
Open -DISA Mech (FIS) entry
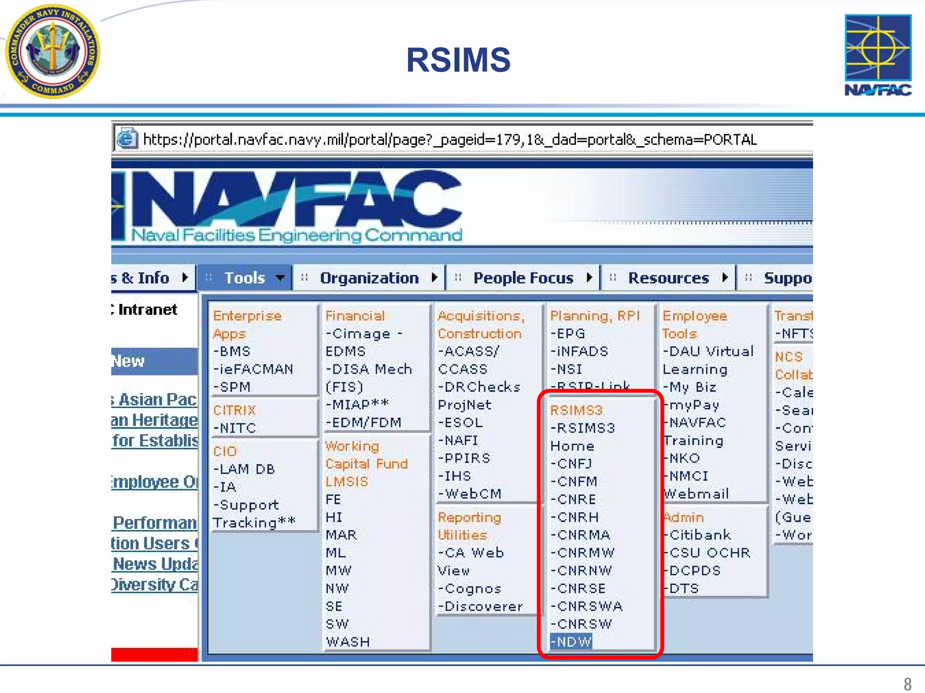pyautogui.click(x=369, y=378)
